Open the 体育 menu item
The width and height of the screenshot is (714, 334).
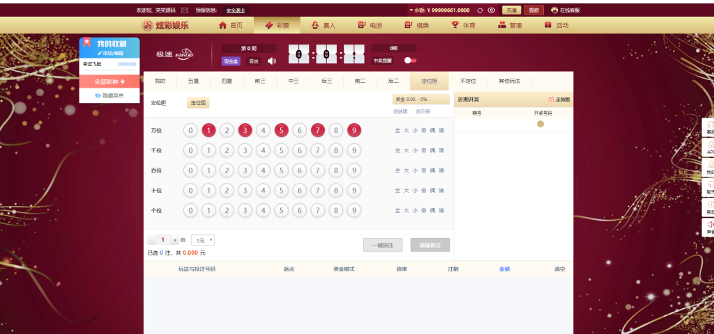464,25
